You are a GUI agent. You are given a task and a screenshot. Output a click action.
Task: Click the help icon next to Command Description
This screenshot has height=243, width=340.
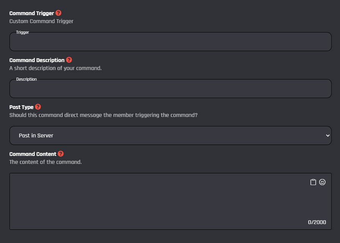tap(69, 60)
